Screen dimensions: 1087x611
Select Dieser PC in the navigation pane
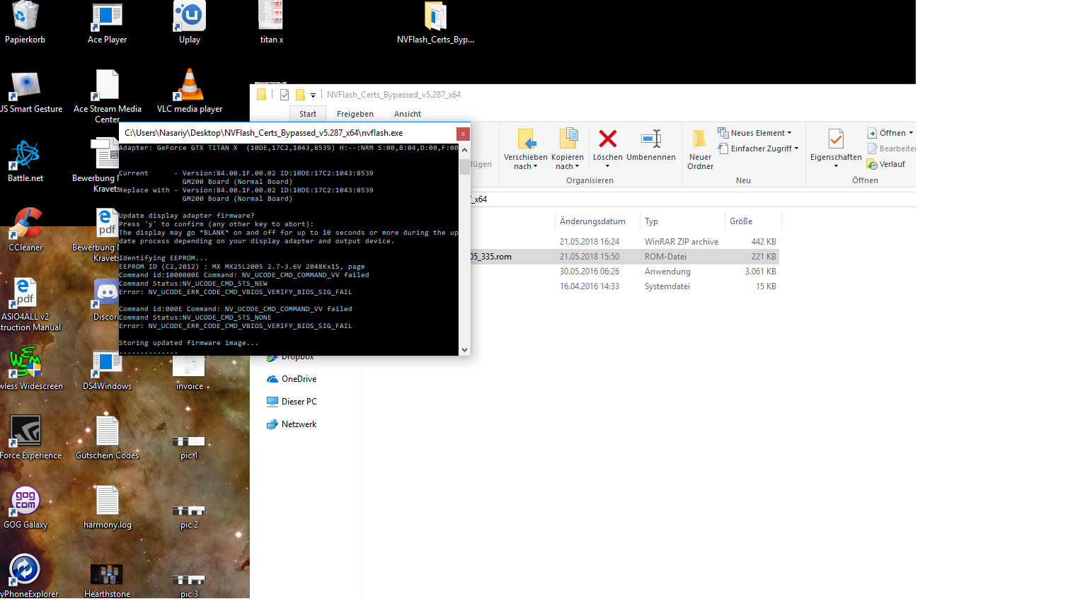click(292, 402)
